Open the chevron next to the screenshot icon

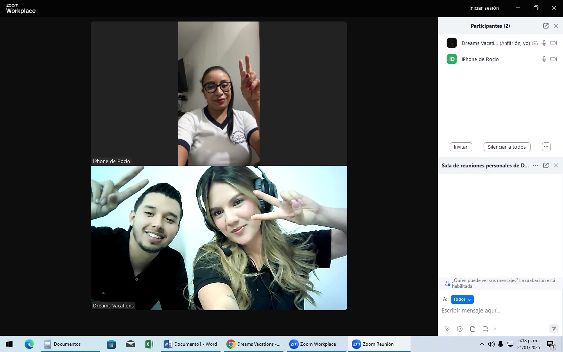click(x=495, y=329)
